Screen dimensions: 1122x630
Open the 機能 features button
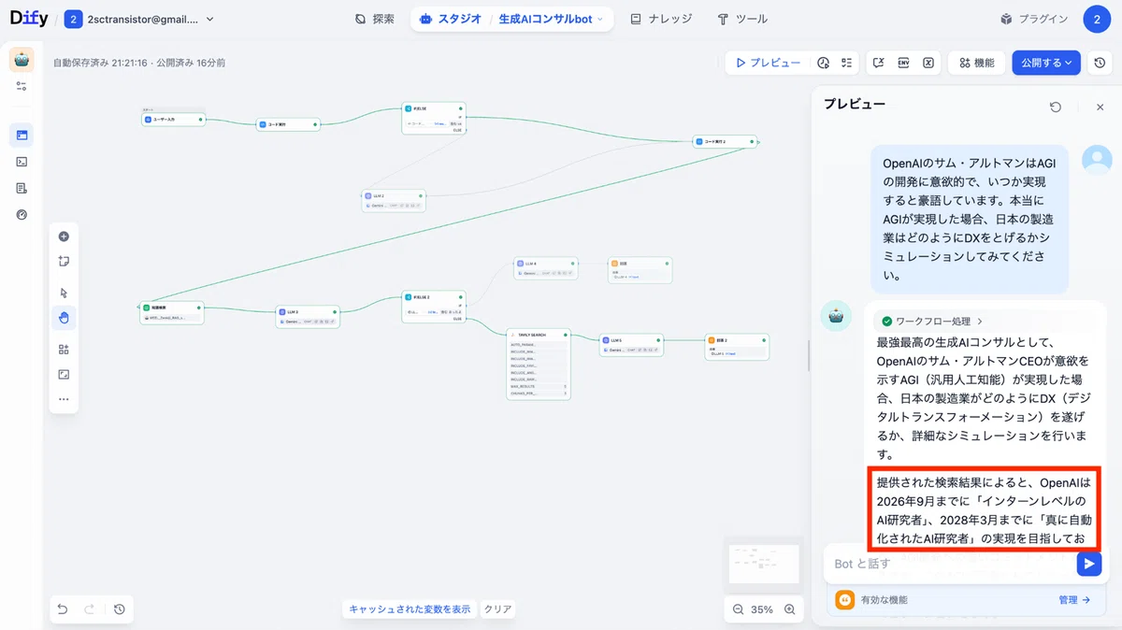[x=976, y=63]
